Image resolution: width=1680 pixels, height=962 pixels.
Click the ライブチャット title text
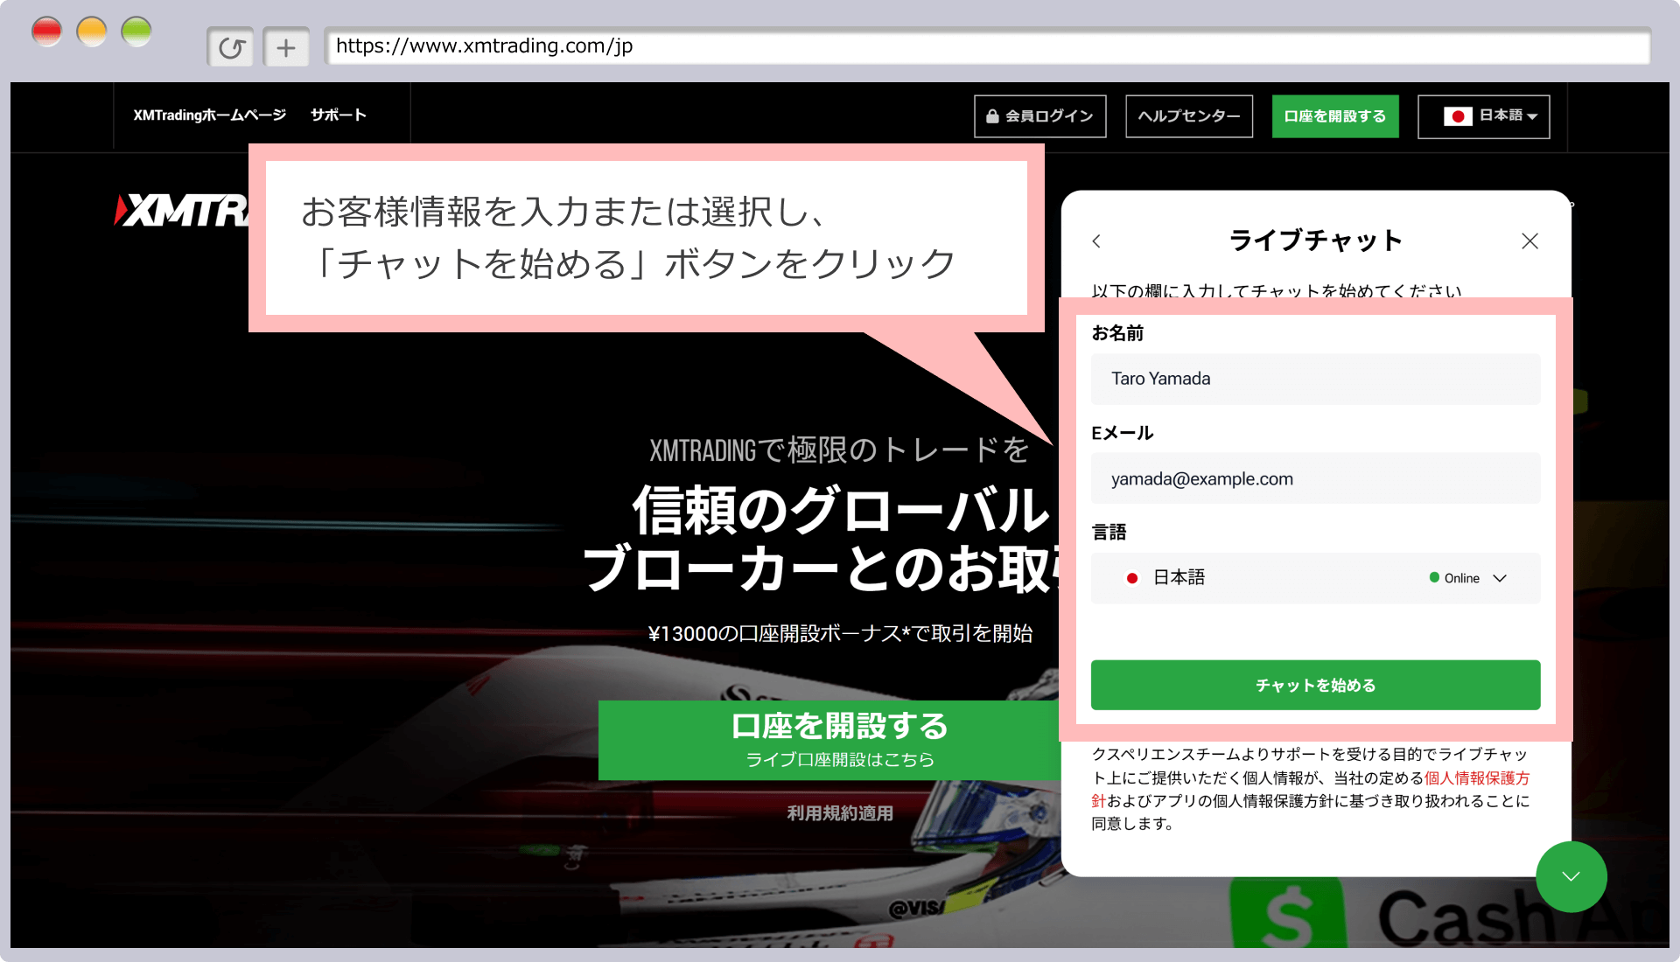tap(1315, 240)
